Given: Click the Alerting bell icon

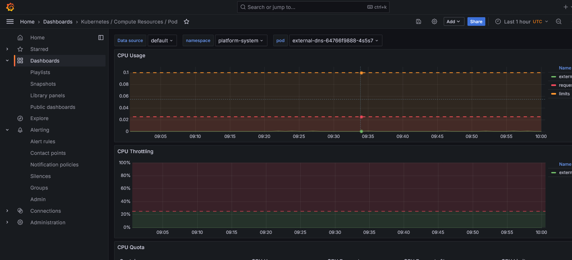Looking at the screenshot, I should pos(20,130).
